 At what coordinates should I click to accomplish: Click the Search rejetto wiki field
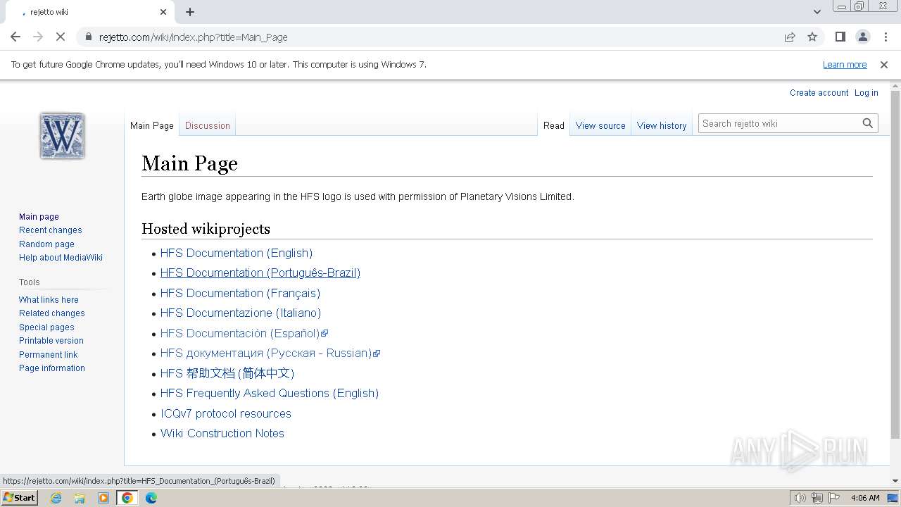coord(780,123)
